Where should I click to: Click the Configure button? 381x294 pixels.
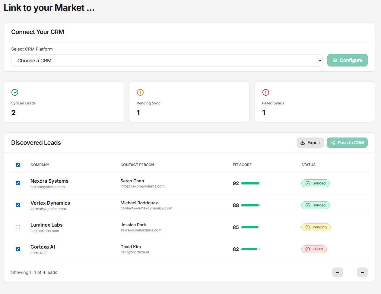[348, 60]
